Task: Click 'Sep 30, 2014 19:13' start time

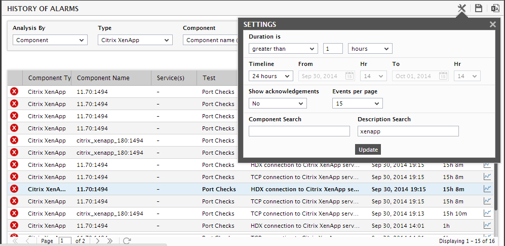Action: [x=398, y=214]
